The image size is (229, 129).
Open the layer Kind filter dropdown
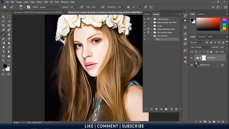[x=197, y=42]
